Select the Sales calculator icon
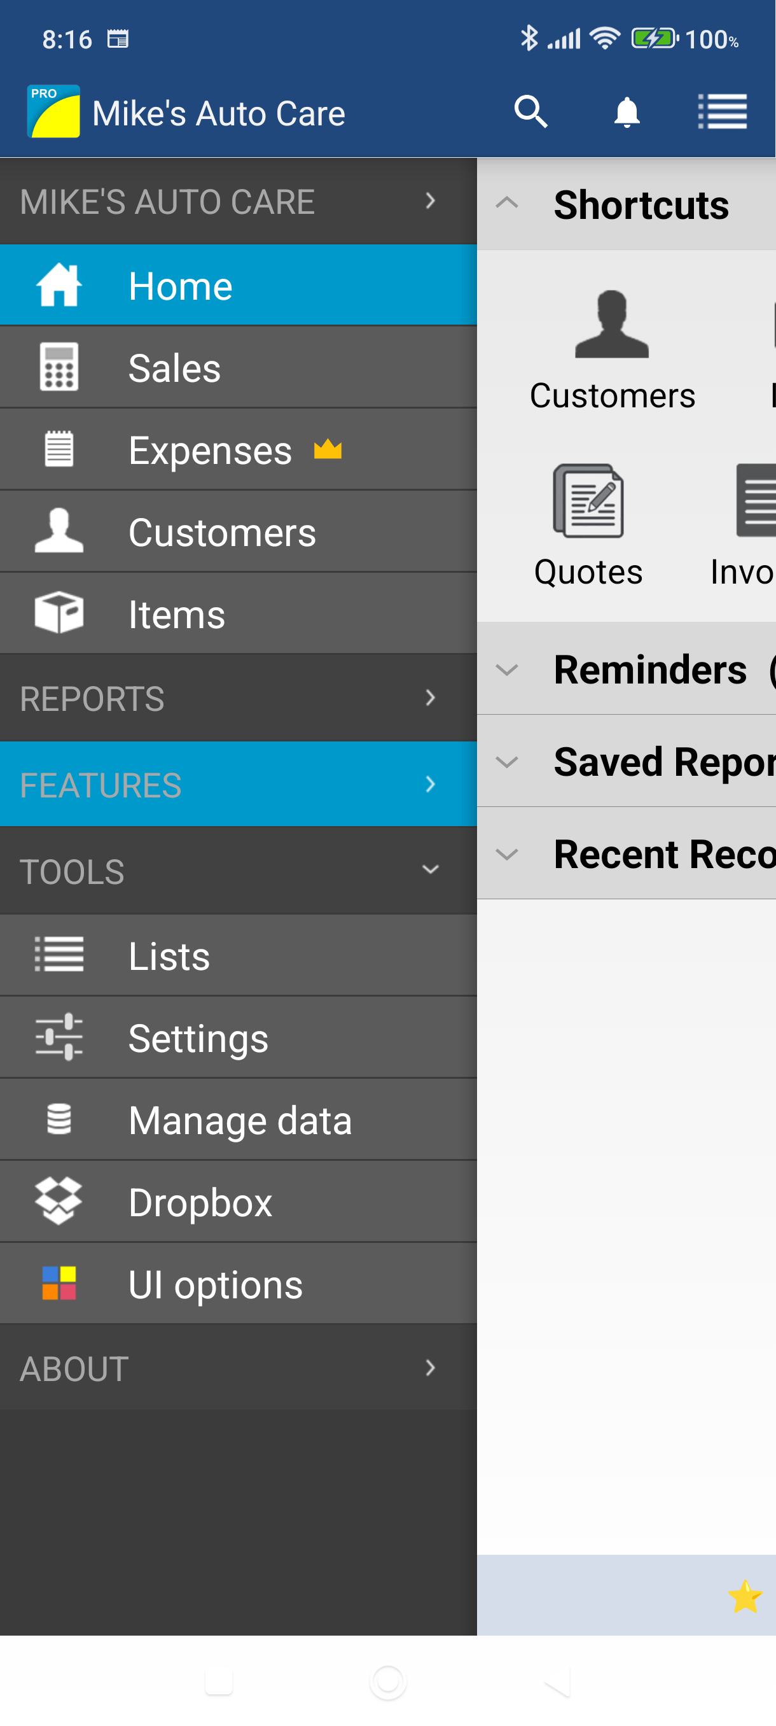Image resolution: width=776 pixels, height=1726 pixels. (59, 367)
